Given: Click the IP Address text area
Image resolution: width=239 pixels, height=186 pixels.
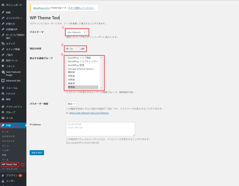Looking at the screenshot, I should click(100, 129).
